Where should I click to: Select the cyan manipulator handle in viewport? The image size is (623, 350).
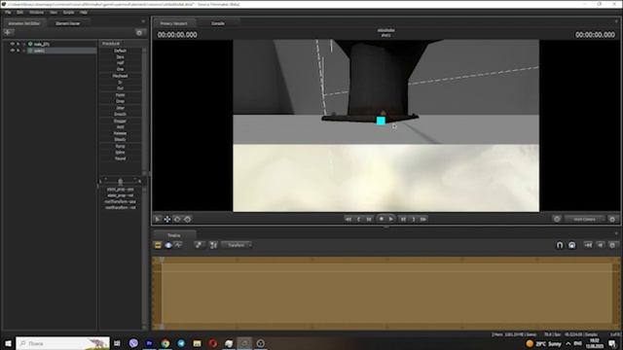pyautogui.click(x=381, y=121)
